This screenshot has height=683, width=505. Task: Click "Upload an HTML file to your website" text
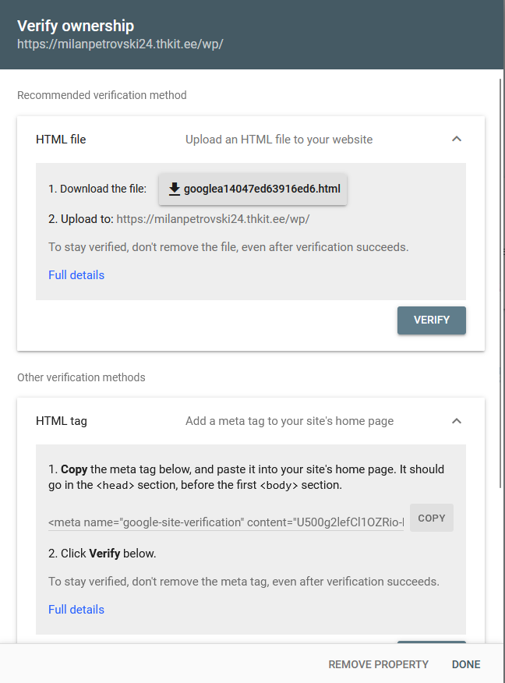click(x=279, y=140)
